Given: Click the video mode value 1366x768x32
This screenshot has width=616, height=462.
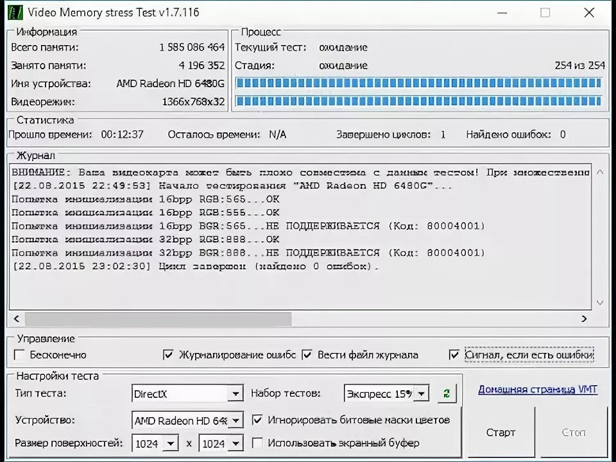Looking at the screenshot, I should [193, 102].
